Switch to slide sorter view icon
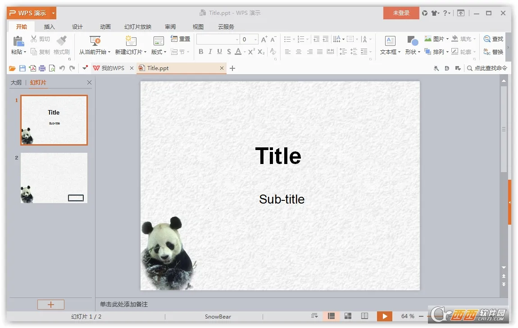 click(x=348, y=316)
